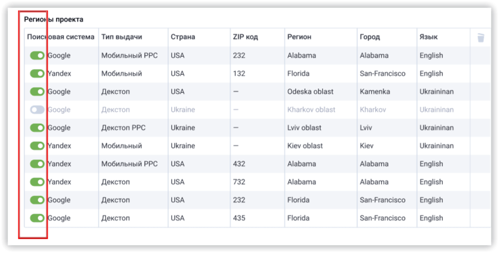
Task: Click the Язык column header
Action: 428,37
